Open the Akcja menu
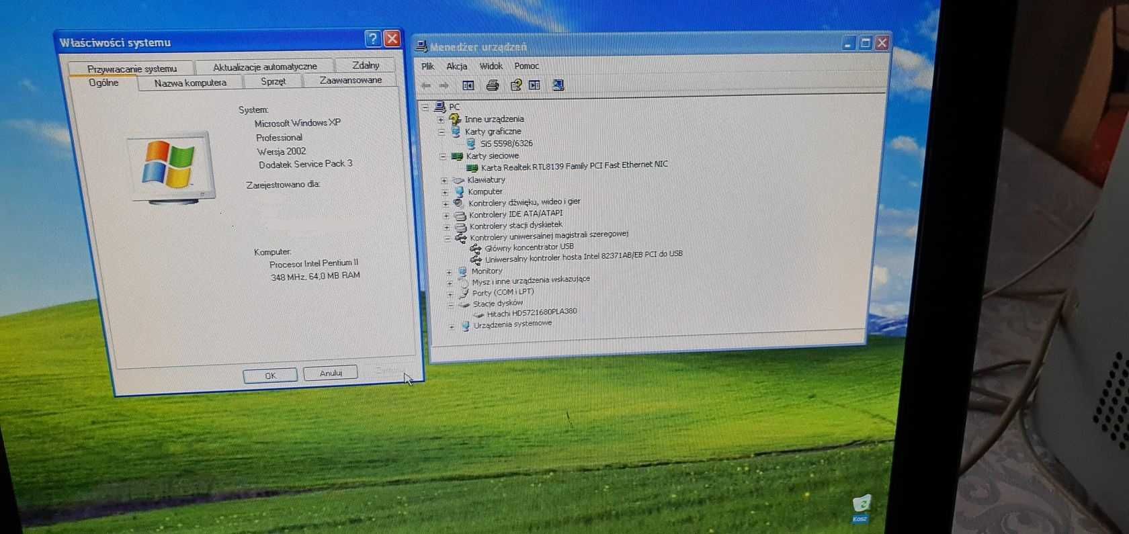 (x=457, y=66)
